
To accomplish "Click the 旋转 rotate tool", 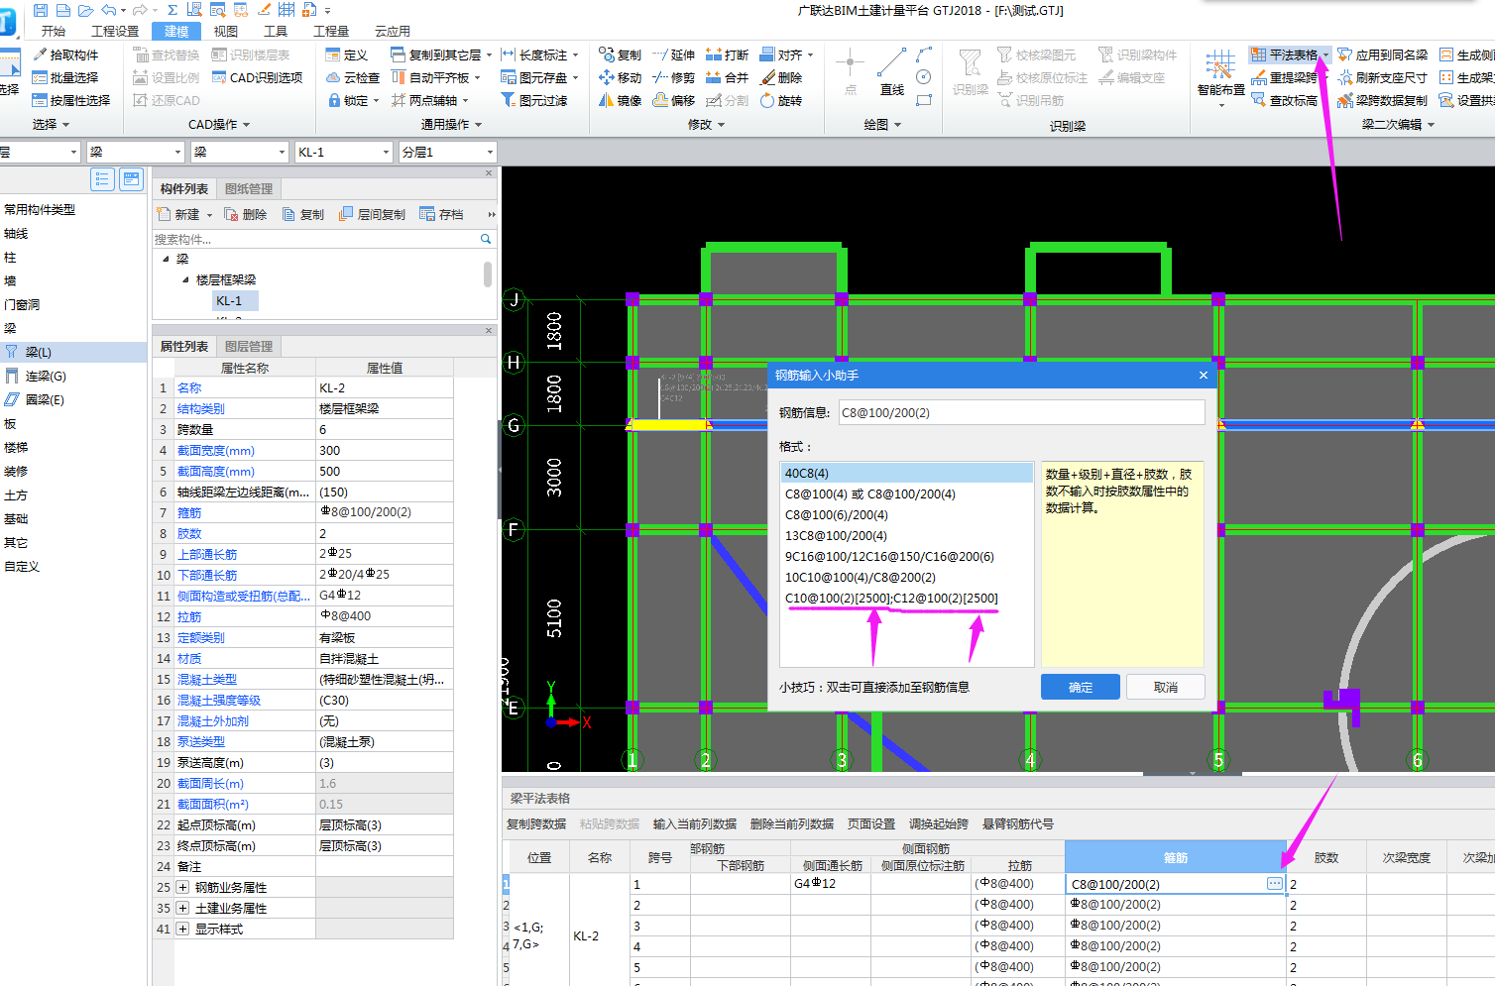I will point(780,101).
